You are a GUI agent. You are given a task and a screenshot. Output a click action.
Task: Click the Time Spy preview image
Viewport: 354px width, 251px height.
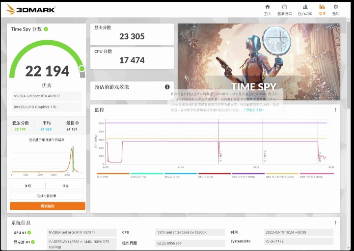pos(259,54)
